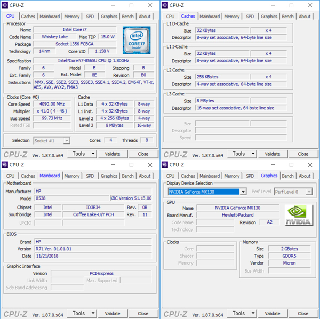This screenshot has height=319, width=320.
Task: Expand the NVIDIA GeForce MX130 device dropdown
Action: [243, 192]
